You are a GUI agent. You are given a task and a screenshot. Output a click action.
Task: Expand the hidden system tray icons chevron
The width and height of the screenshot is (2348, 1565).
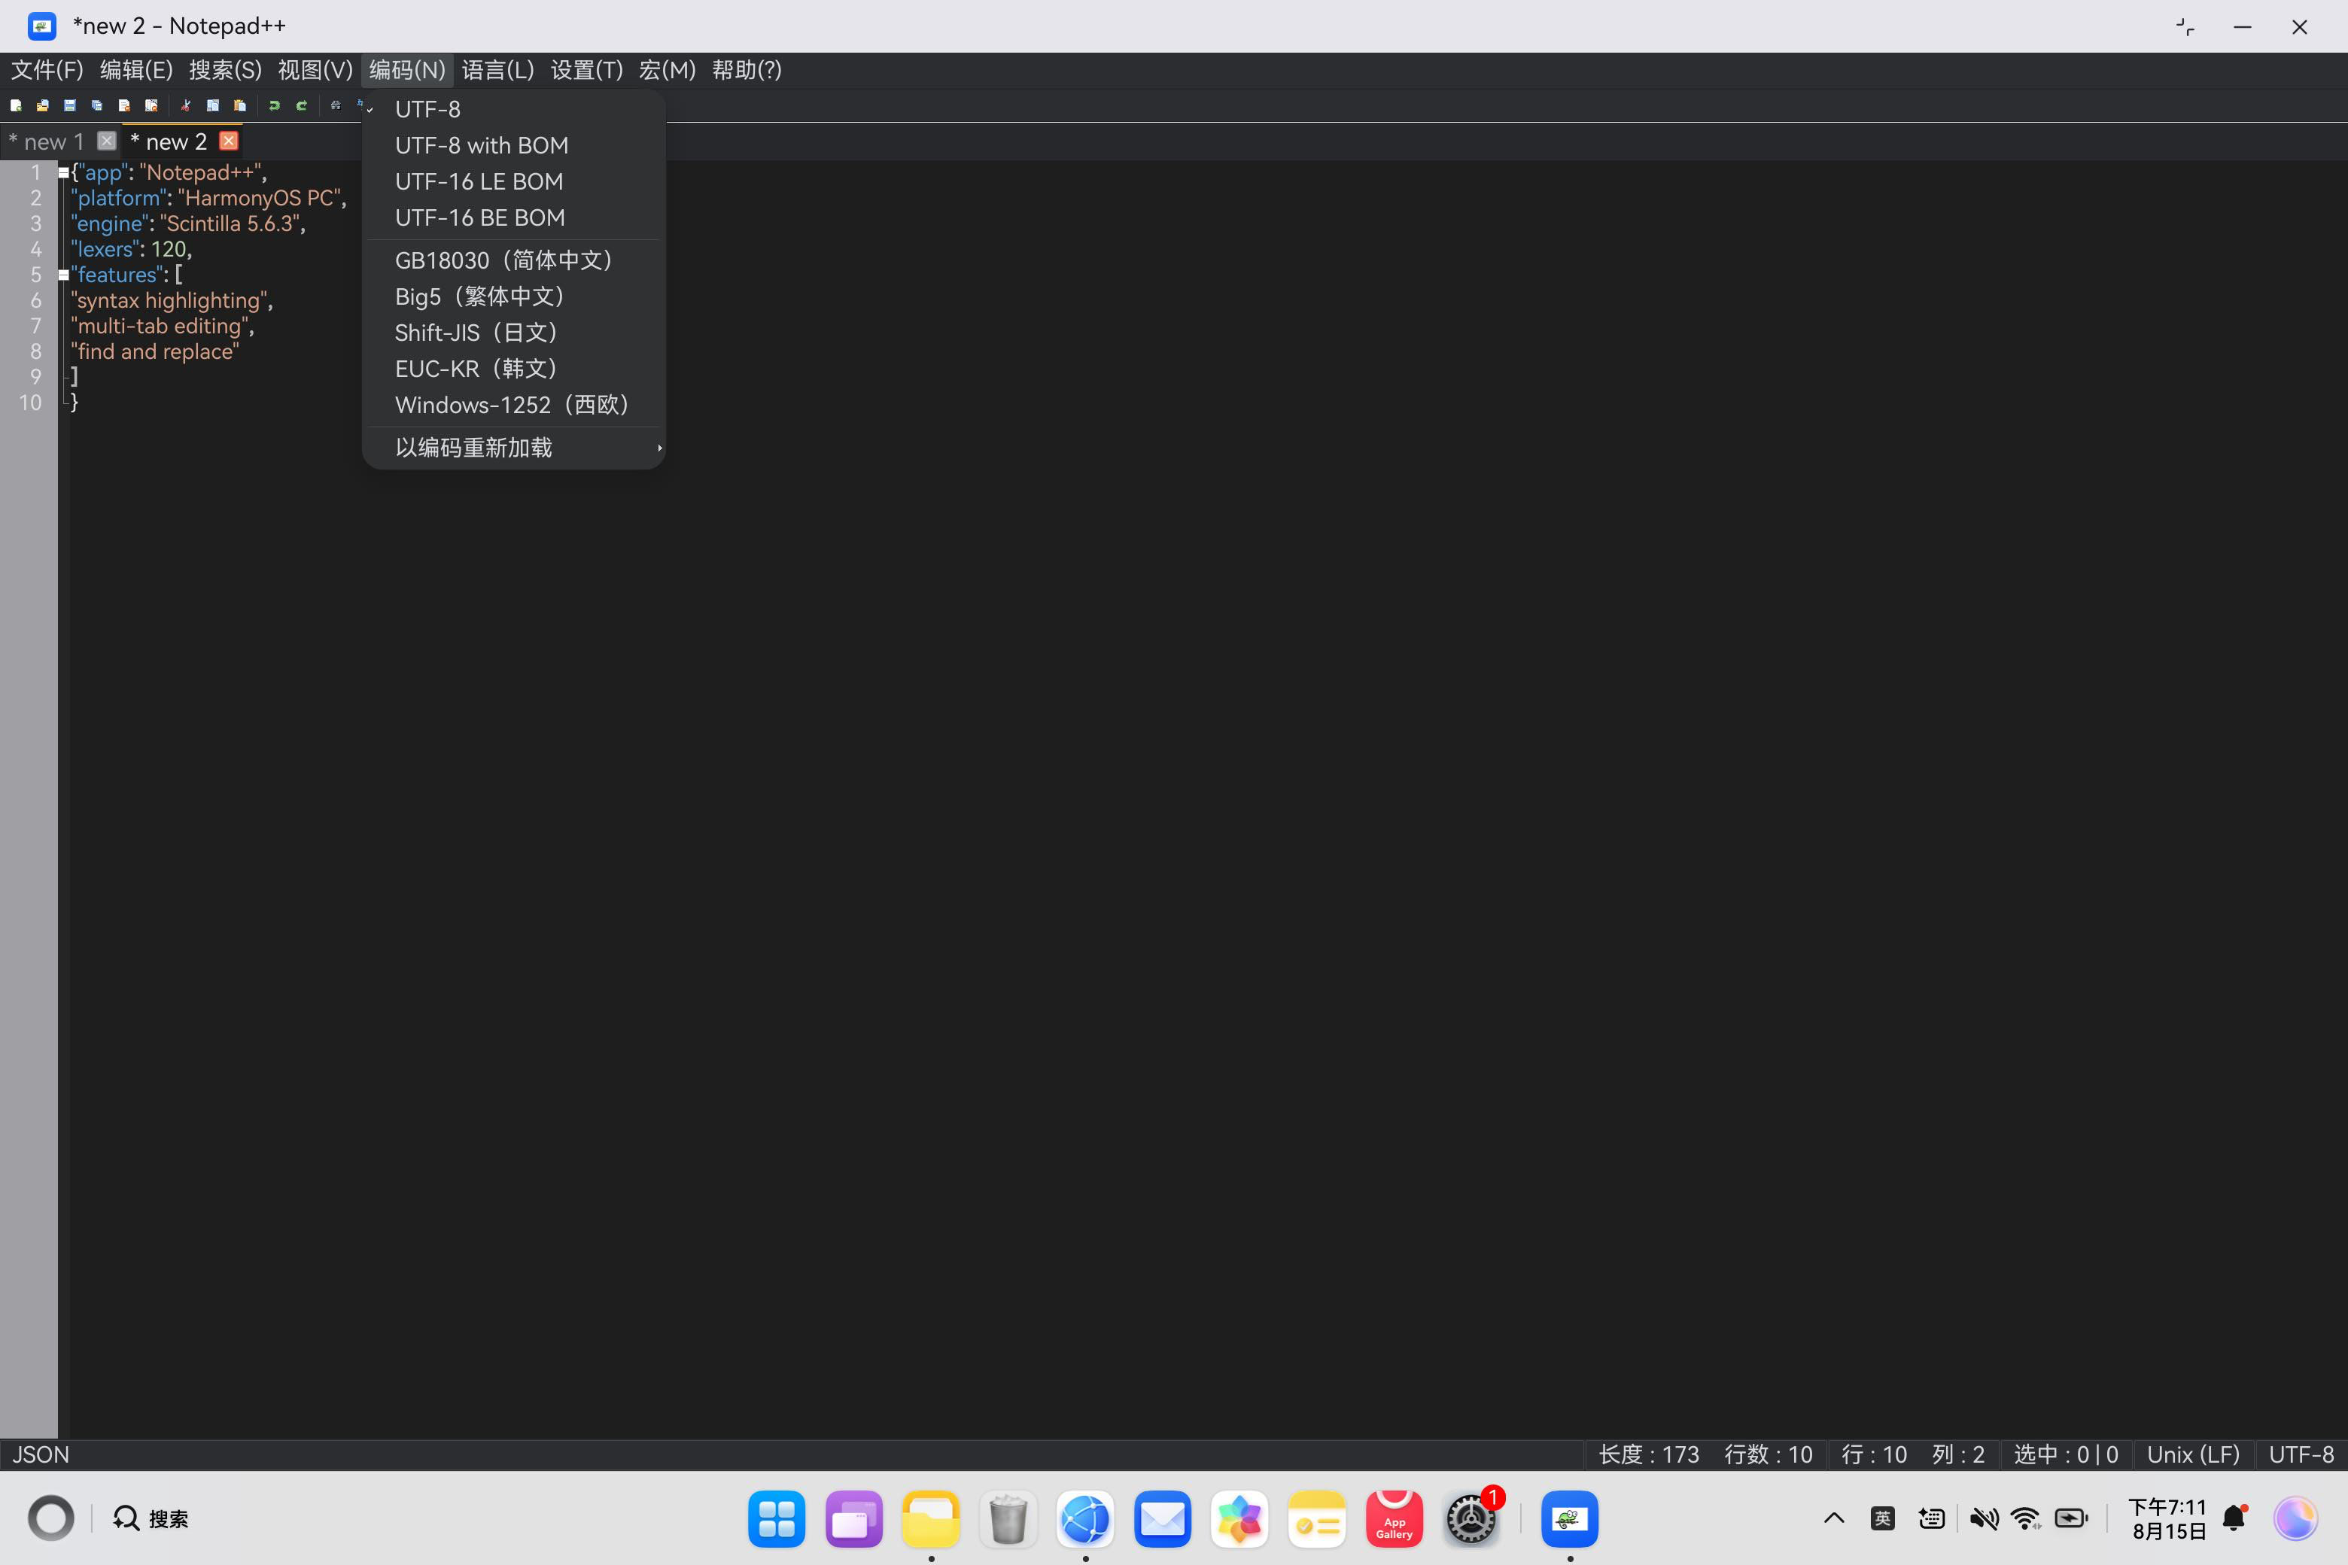(x=1834, y=1518)
